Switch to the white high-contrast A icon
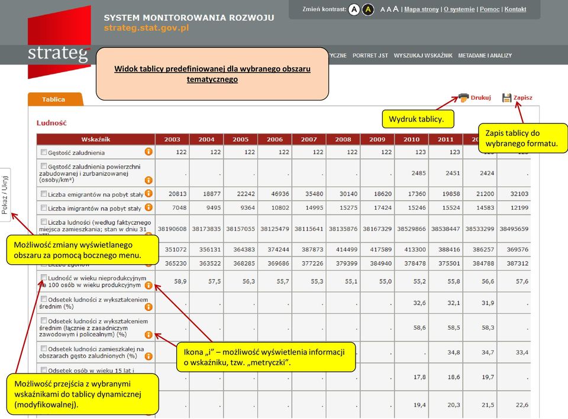 (354, 9)
